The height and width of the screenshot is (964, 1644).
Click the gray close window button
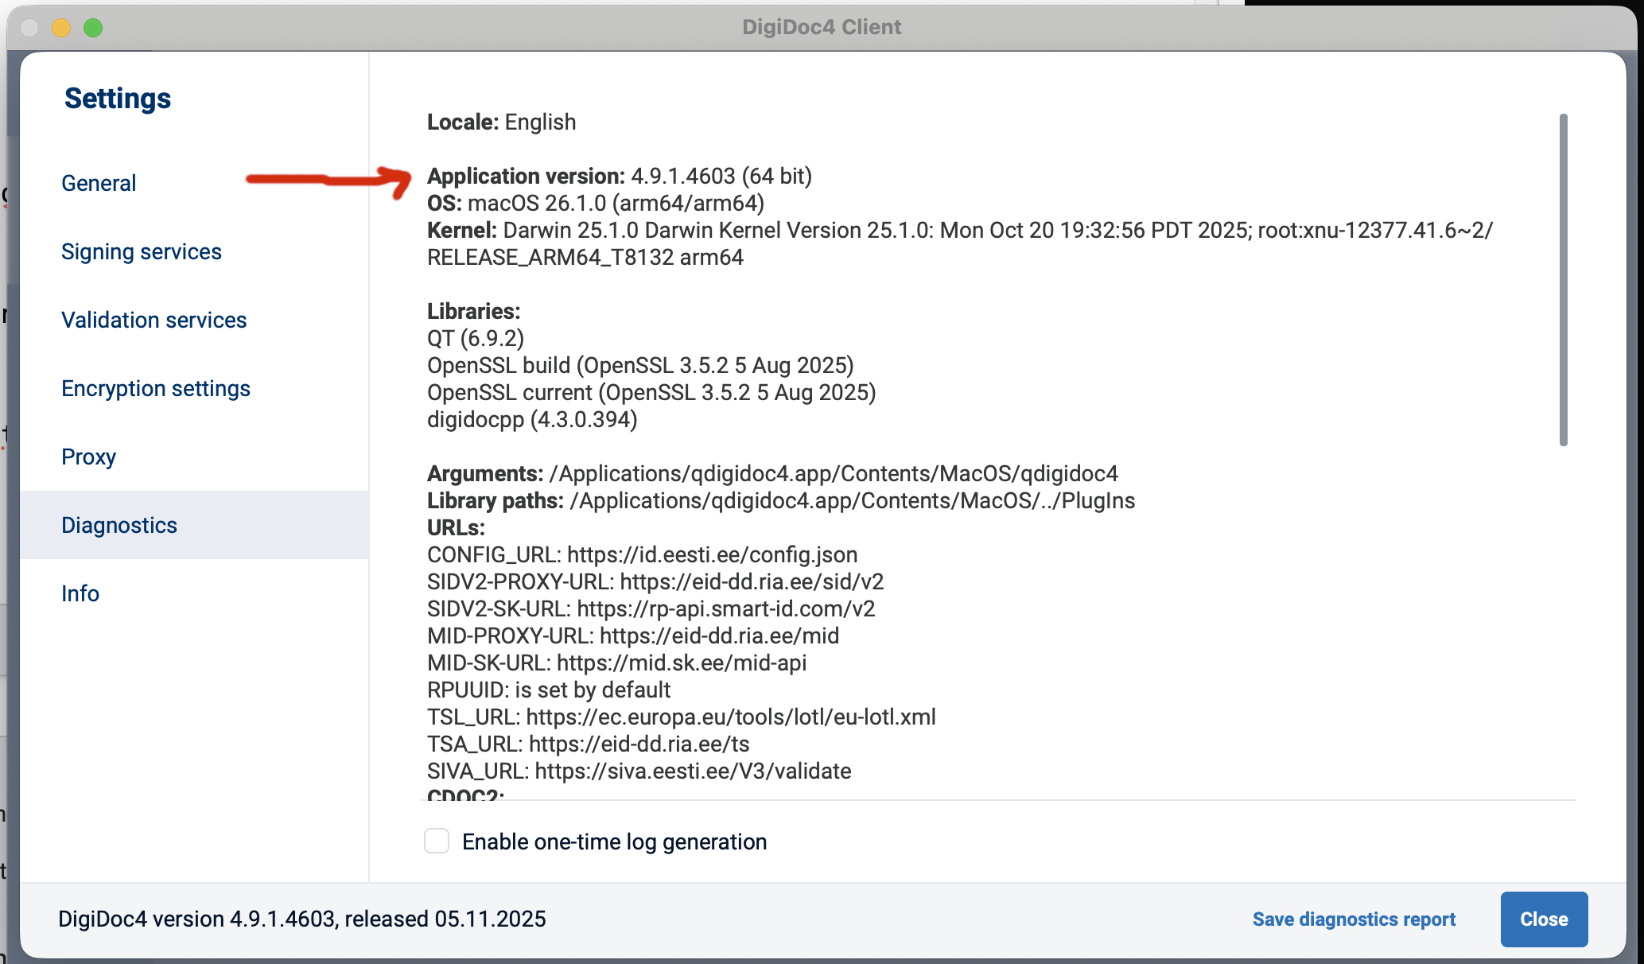pos(30,28)
